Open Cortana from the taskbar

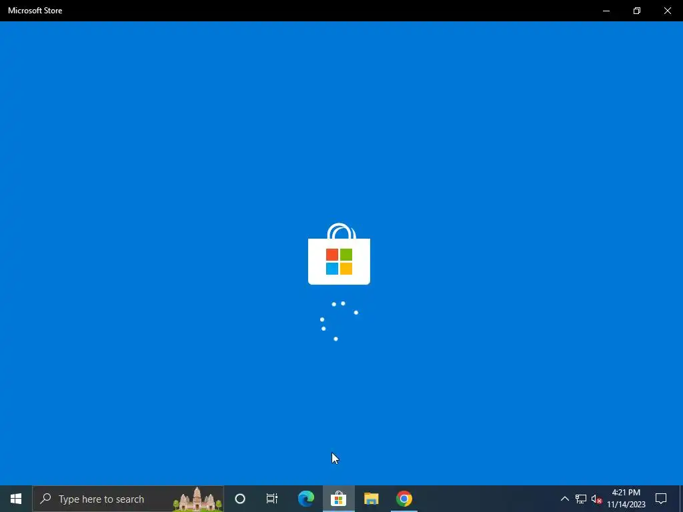click(x=240, y=499)
